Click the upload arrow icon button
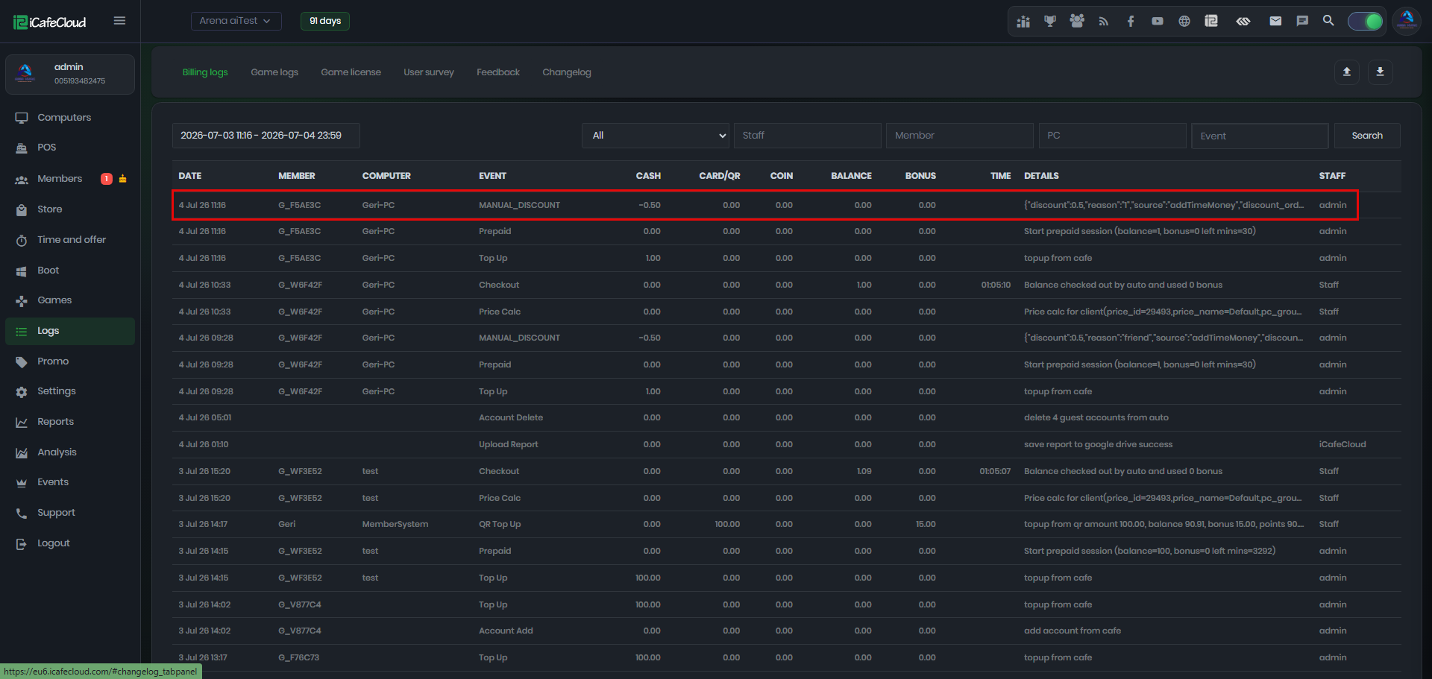 [x=1347, y=72]
